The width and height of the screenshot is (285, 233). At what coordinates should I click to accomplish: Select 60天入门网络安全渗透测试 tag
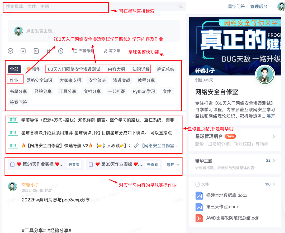[74, 69]
